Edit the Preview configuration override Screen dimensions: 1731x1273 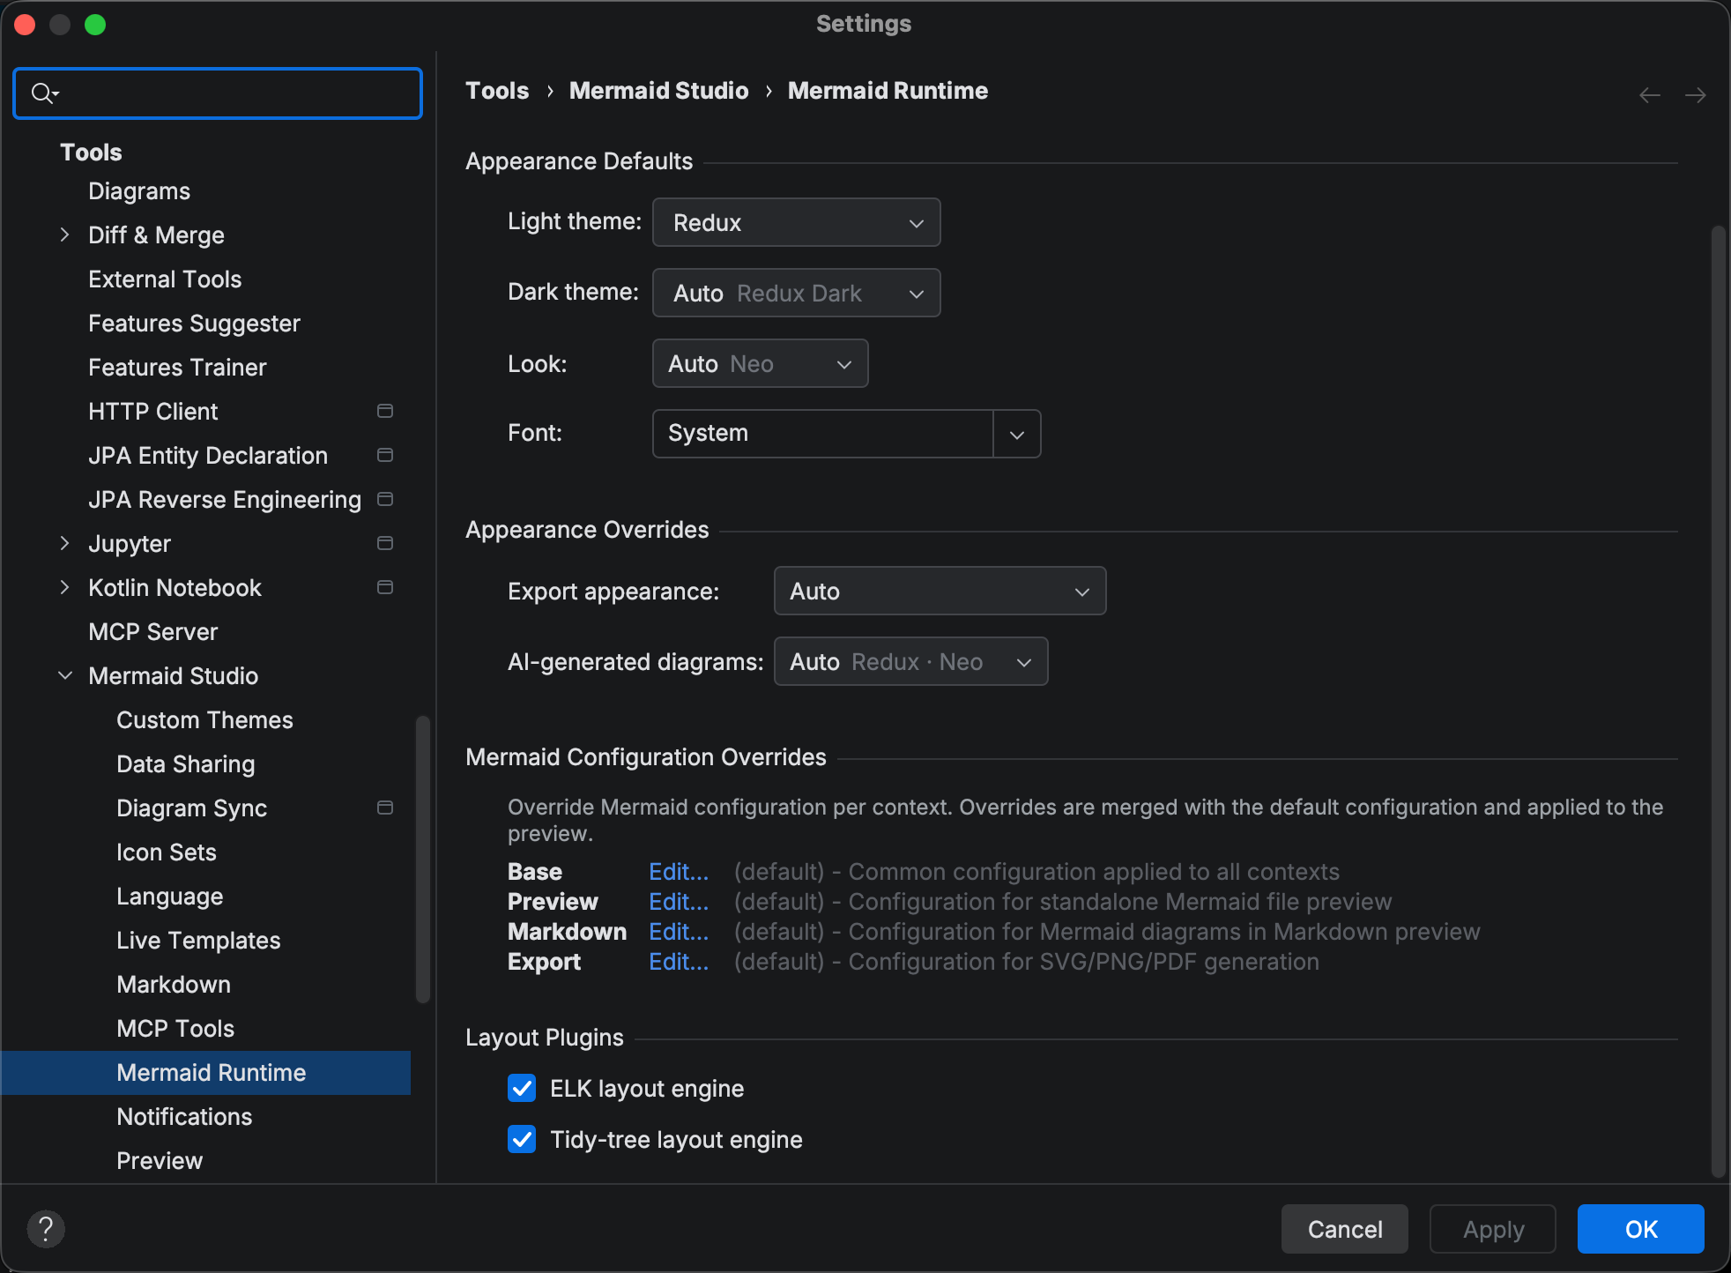tap(679, 902)
